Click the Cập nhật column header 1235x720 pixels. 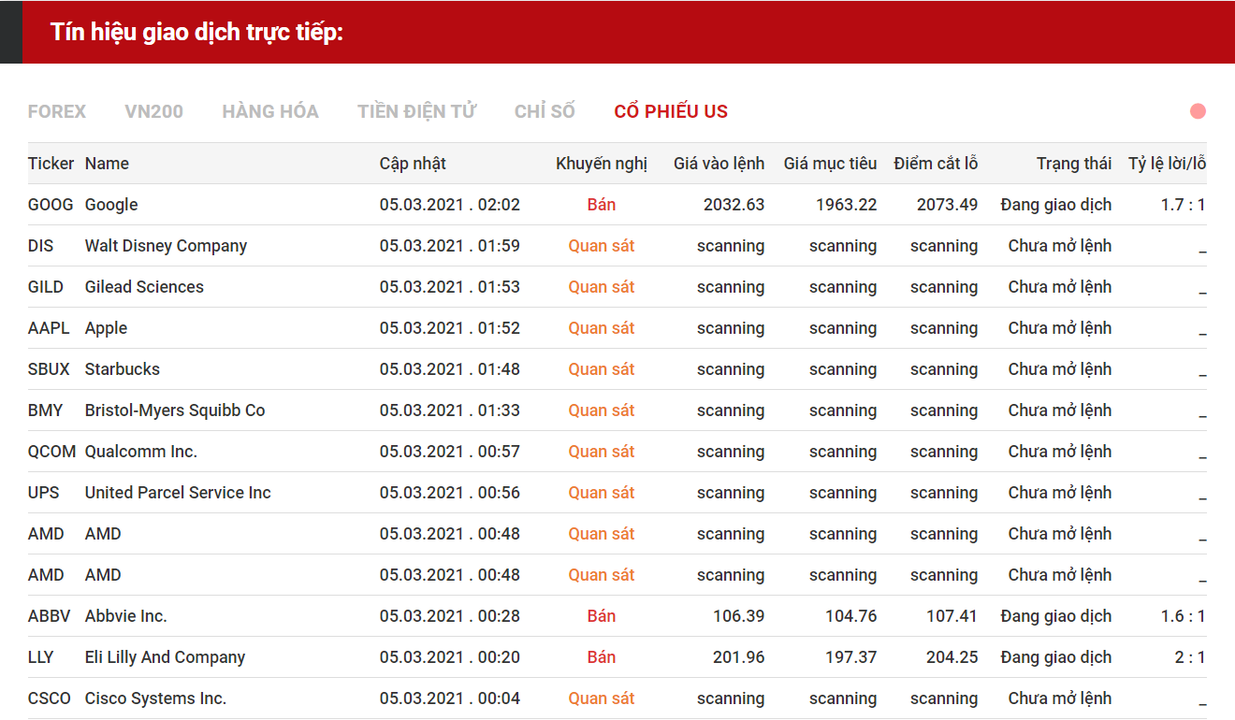coord(413,164)
